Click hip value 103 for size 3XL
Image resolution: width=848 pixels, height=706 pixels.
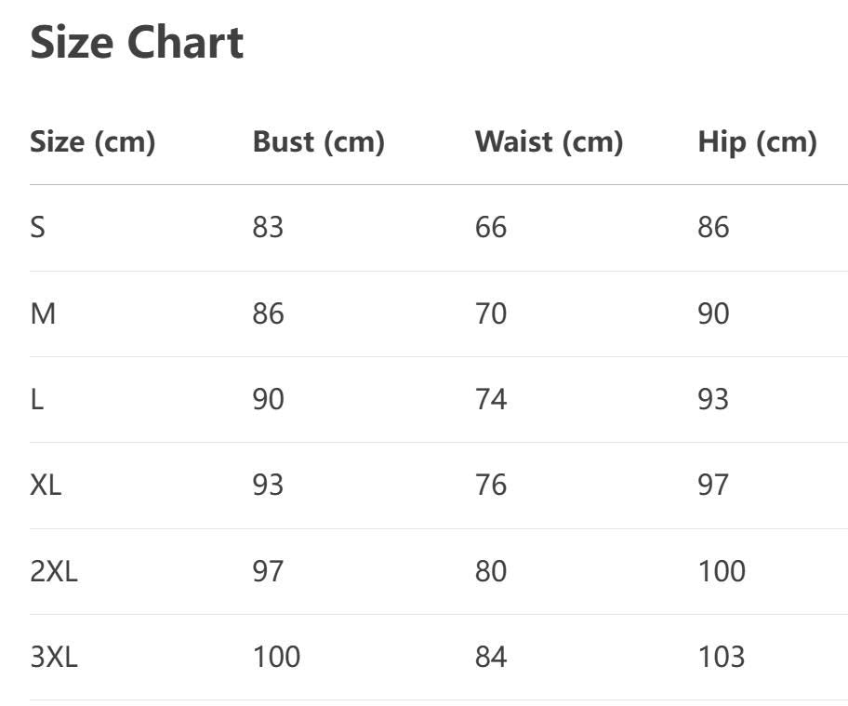click(x=722, y=657)
